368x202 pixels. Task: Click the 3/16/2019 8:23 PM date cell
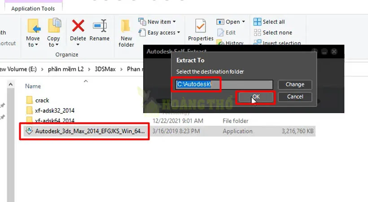[176, 131]
